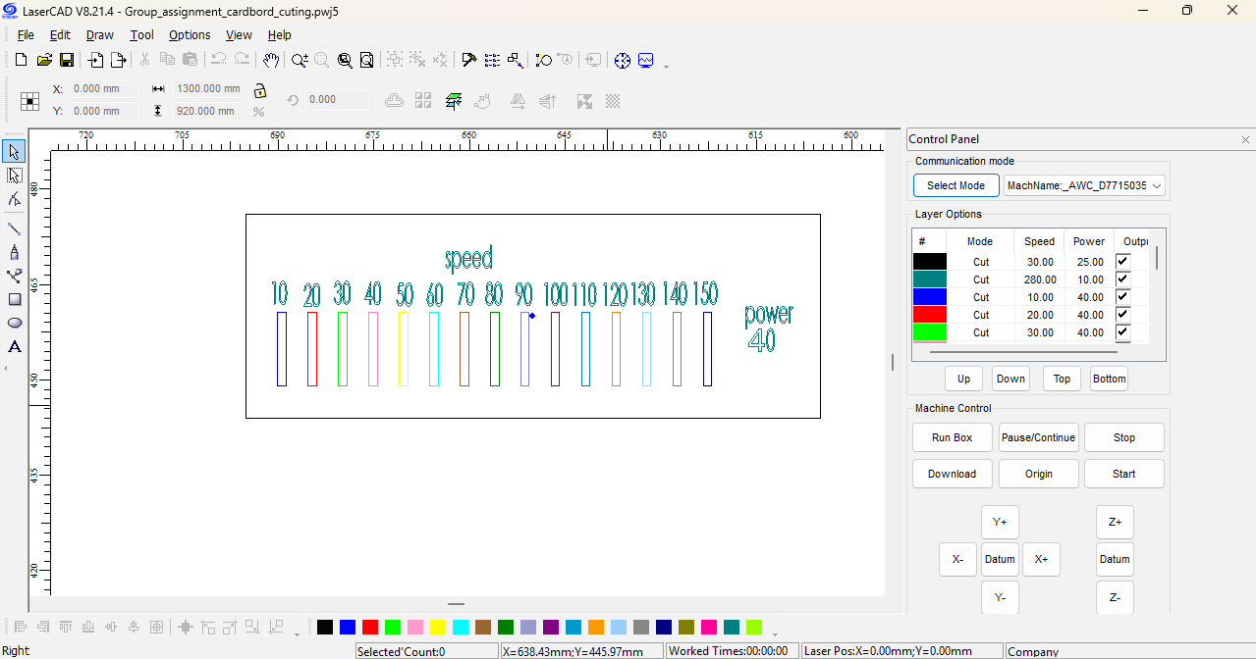Toggle Output checkbox for black layer
Viewport: 1256px width, 659px height.
[x=1123, y=262]
